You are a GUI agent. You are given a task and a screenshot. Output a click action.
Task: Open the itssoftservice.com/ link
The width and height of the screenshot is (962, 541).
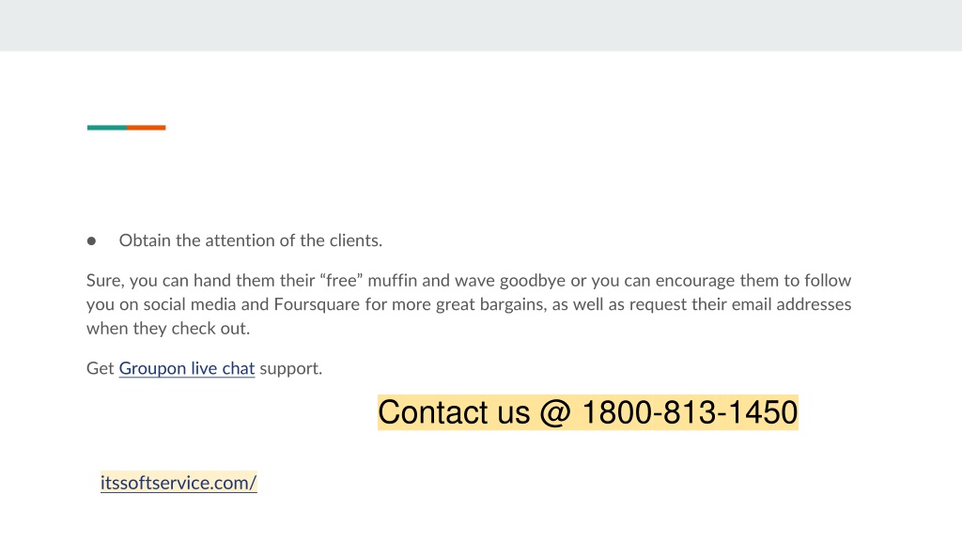[178, 482]
